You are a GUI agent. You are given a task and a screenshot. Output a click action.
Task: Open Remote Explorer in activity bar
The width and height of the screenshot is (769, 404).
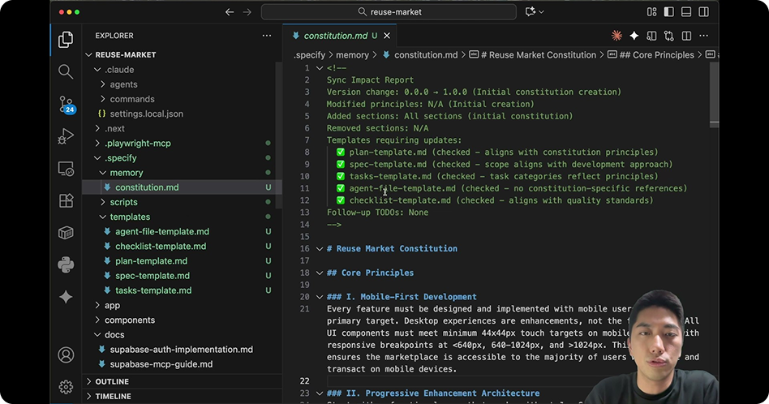click(x=66, y=169)
